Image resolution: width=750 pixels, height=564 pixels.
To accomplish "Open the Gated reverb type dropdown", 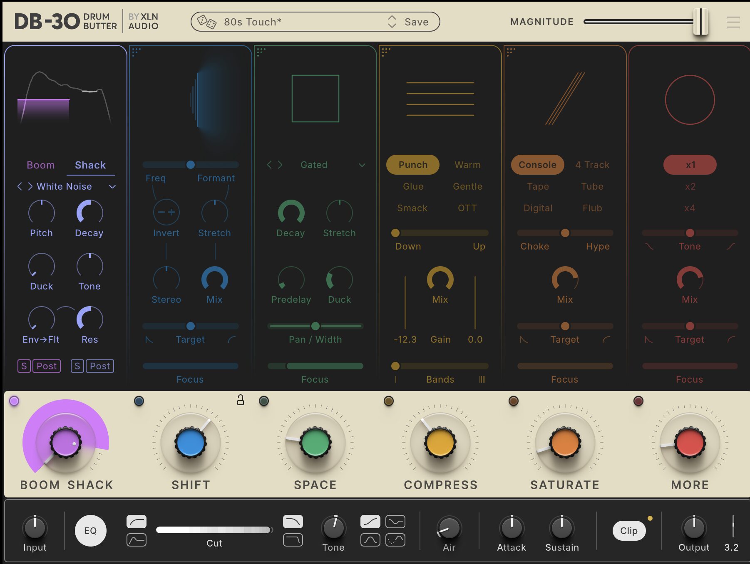I will 362,165.
